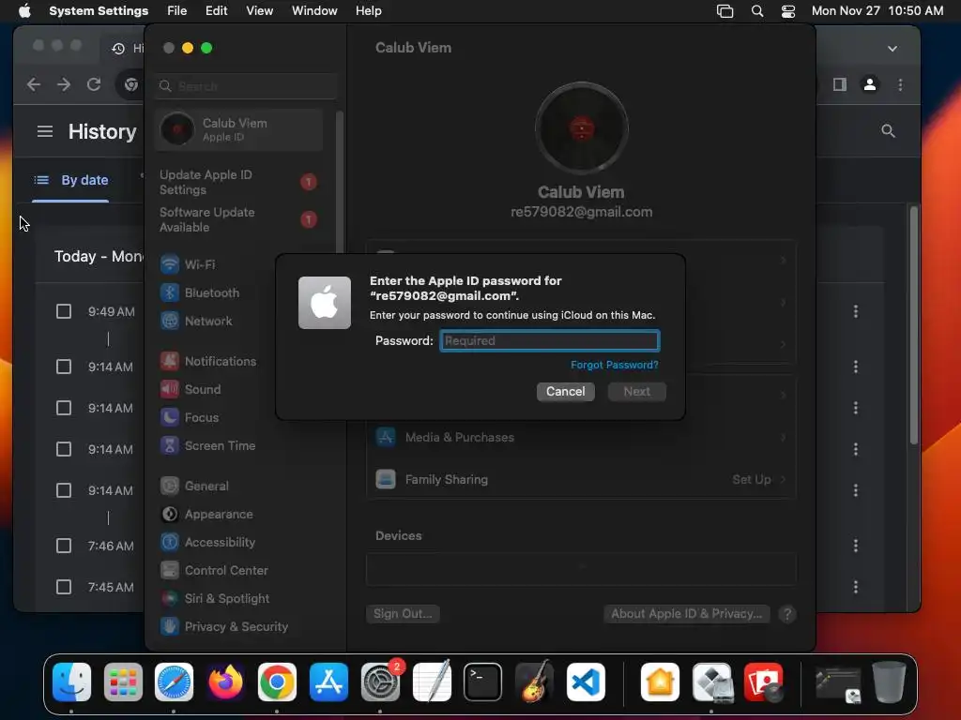Screen dimensions: 961x720
Task: Click Chrome back arrow in History window
Action: point(34,84)
